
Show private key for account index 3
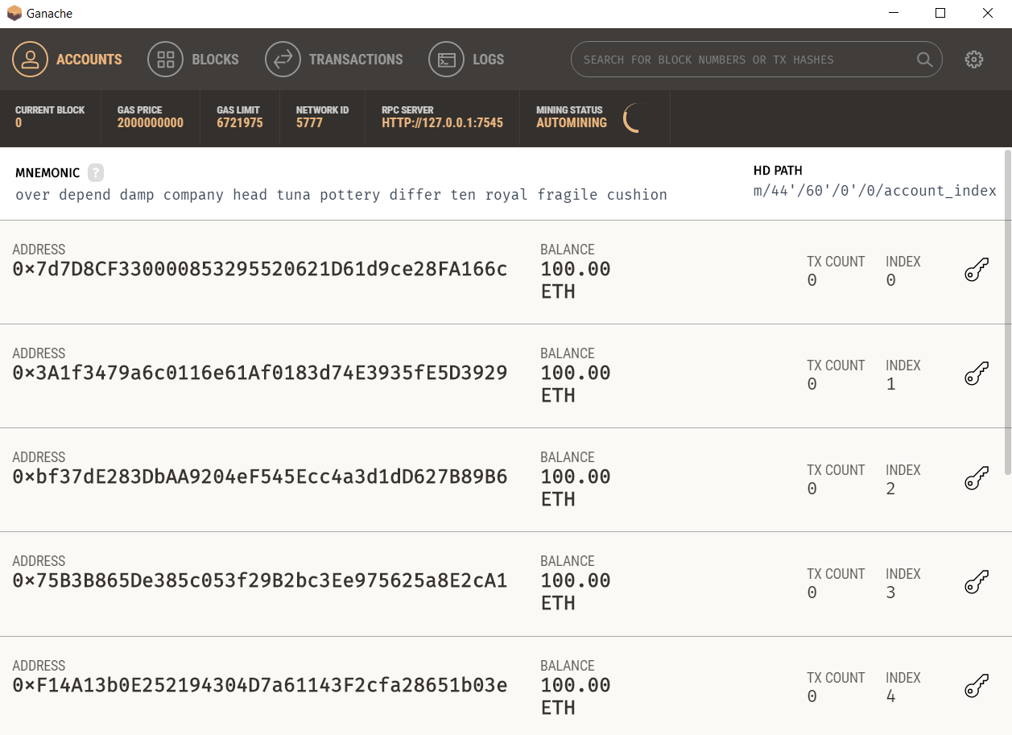977,583
